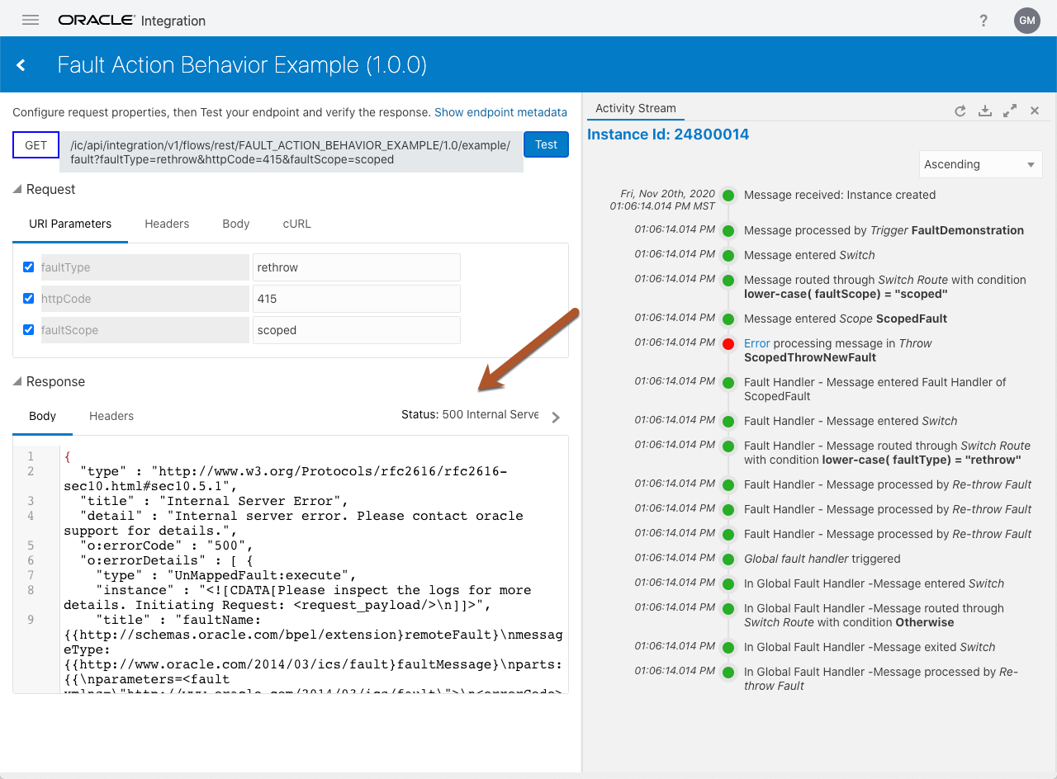
Task: Open the Show endpoint metadata link
Action: (500, 112)
